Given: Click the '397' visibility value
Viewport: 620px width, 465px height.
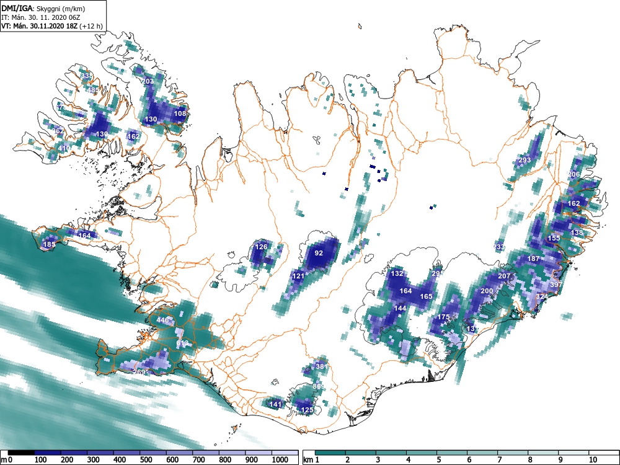Looking at the screenshot, I should point(556,285).
